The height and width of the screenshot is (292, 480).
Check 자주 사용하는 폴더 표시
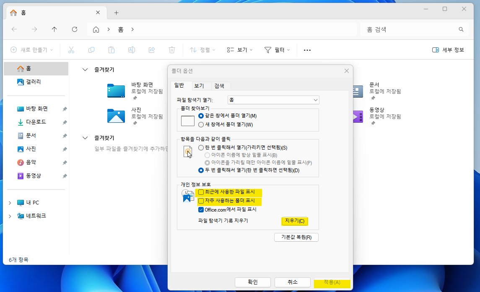pos(201,201)
